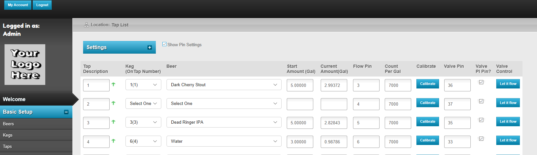The width and height of the screenshot is (537, 155).
Task: Click Flow Pin field showing 5
Action: [366, 123]
